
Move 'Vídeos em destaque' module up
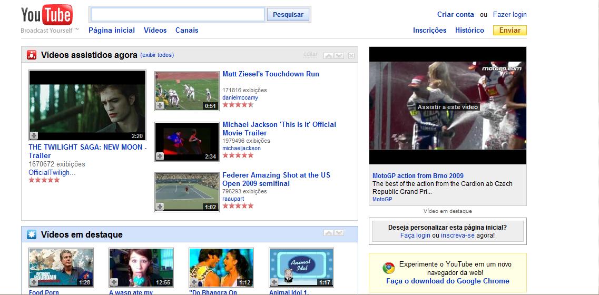click(x=329, y=233)
